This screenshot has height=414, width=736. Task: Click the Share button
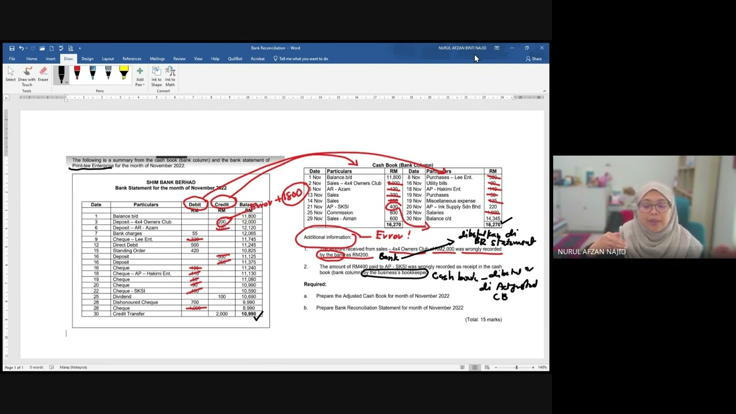click(x=534, y=59)
